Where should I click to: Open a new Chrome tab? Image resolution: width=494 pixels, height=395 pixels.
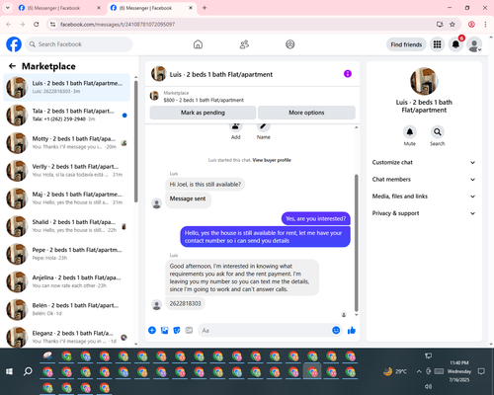pyautogui.click(x=205, y=8)
